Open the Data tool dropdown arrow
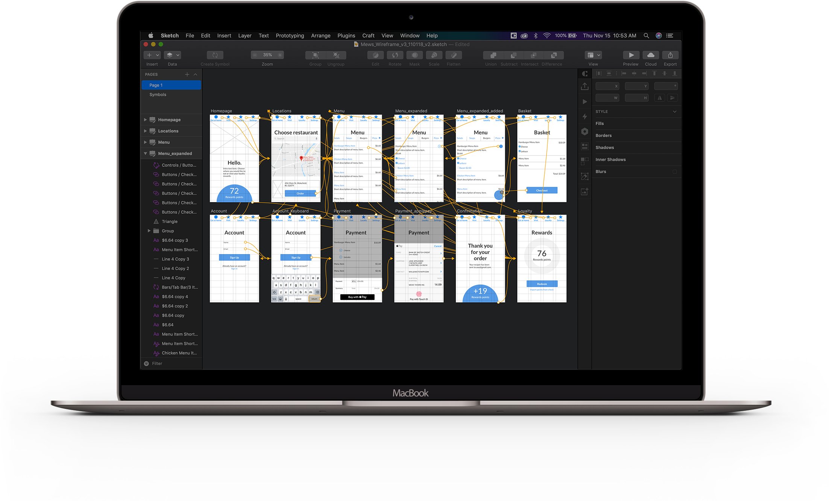Screen dimensions: 829x501 [178, 55]
